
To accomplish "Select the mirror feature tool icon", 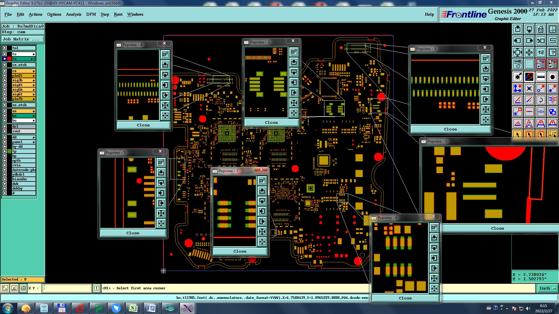I will click(x=552, y=100).
